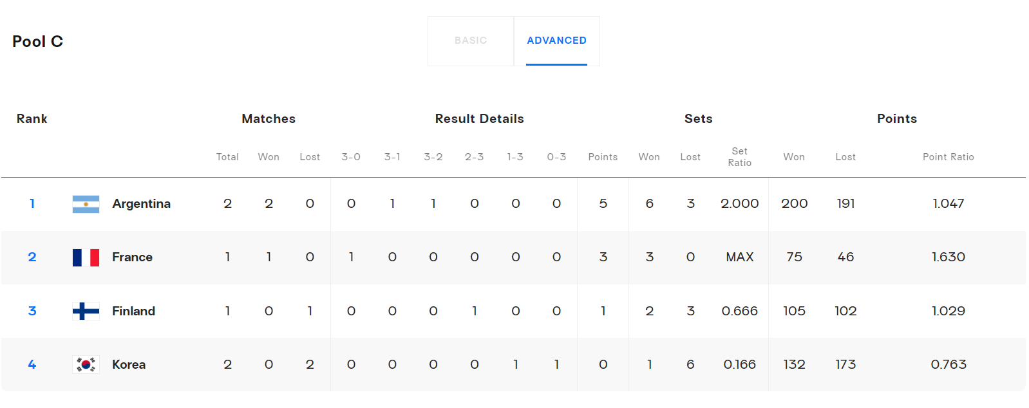Image resolution: width=1029 pixels, height=408 pixels.
Task: Click the Set Ratio column header
Action: [x=739, y=157]
